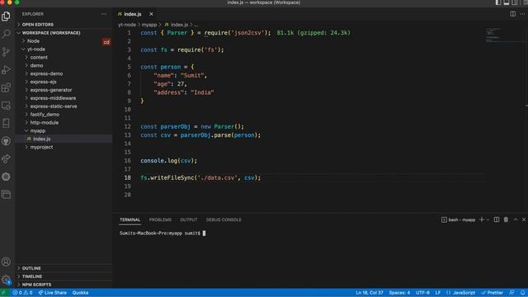
Task: Open the Extensions view
Action: tap(6, 87)
